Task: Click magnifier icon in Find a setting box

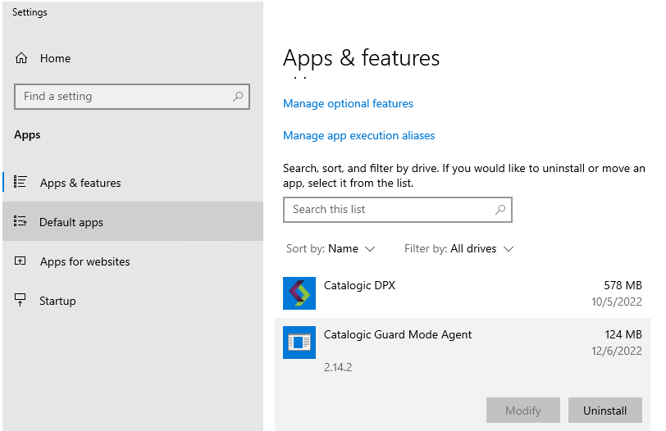Action: (x=238, y=97)
